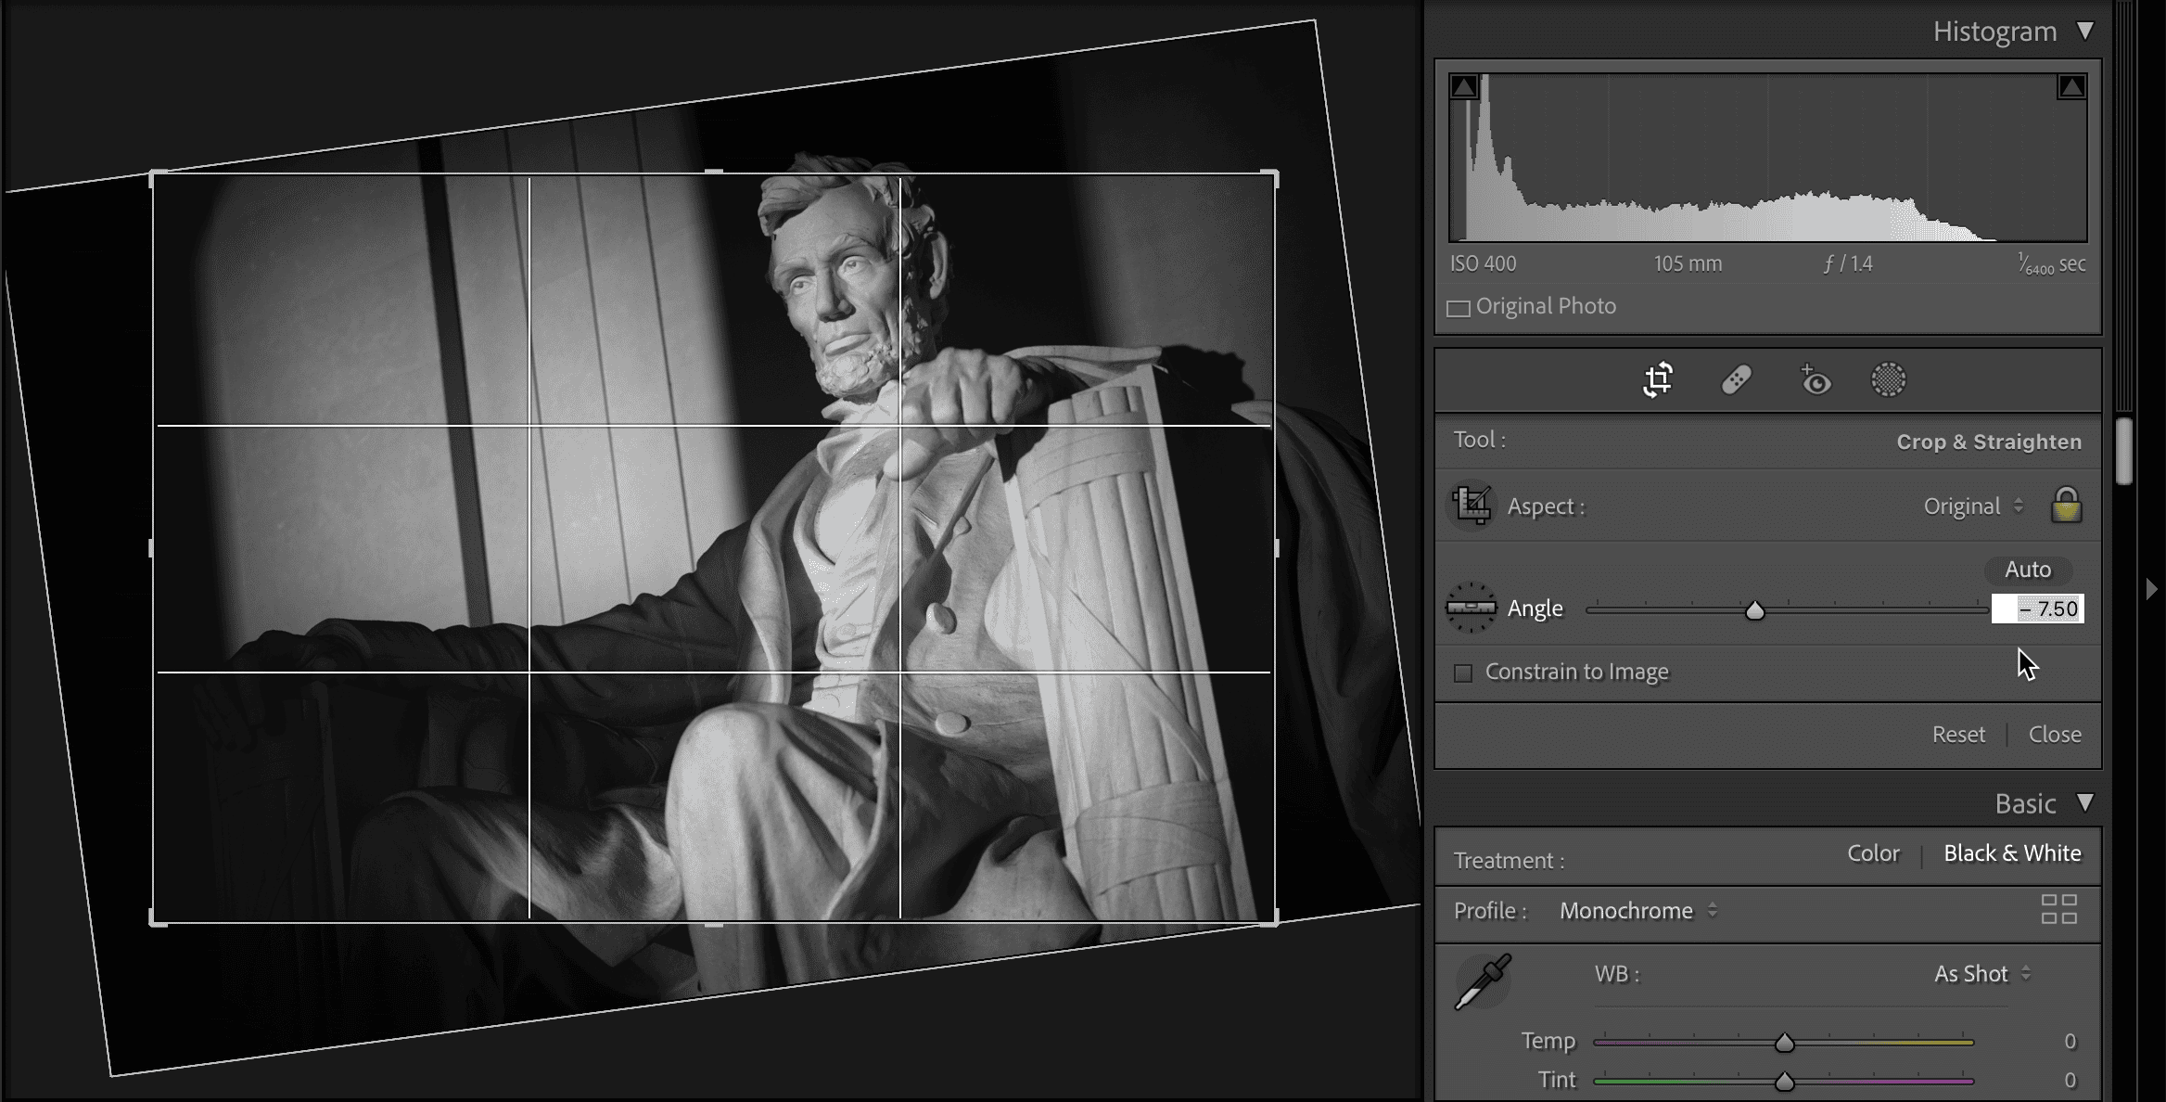
Task: Click the bottom edge crop handle
Action: coord(714,924)
